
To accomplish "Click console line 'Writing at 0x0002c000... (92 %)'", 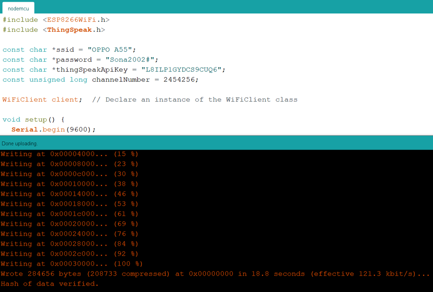I will pyautogui.click(x=69, y=253).
